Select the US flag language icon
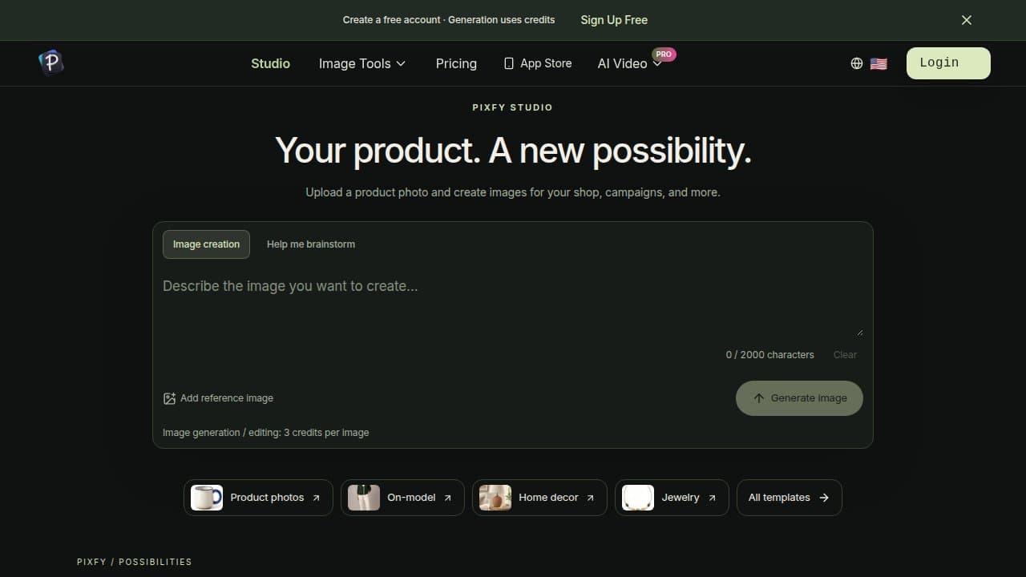The image size is (1026, 577). (879, 63)
